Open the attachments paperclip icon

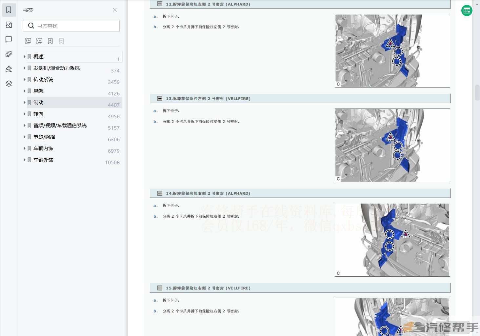[9, 54]
